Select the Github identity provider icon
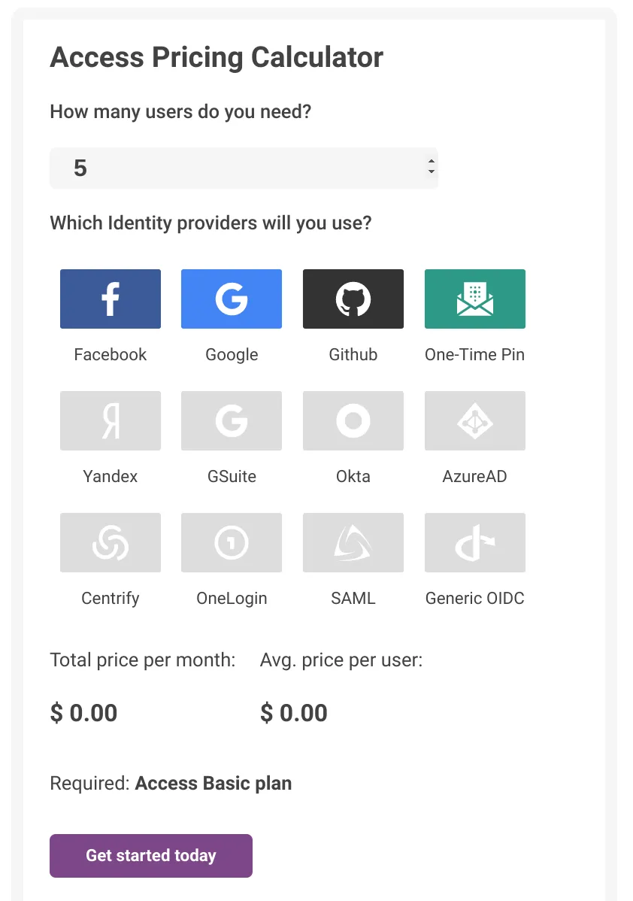The height and width of the screenshot is (901, 633). coord(353,299)
